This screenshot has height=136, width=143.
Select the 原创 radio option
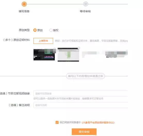35,30
